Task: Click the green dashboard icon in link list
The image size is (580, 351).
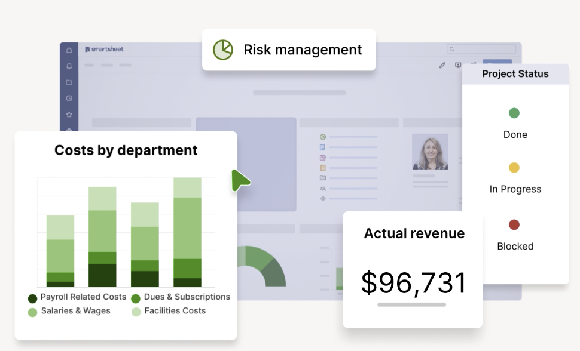Action: tap(323, 137)
